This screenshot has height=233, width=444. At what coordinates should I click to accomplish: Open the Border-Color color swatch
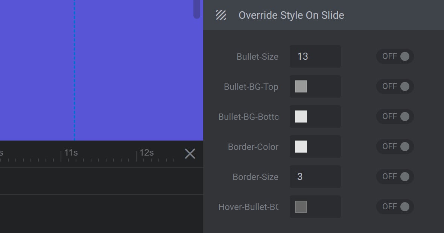point(301,147)
